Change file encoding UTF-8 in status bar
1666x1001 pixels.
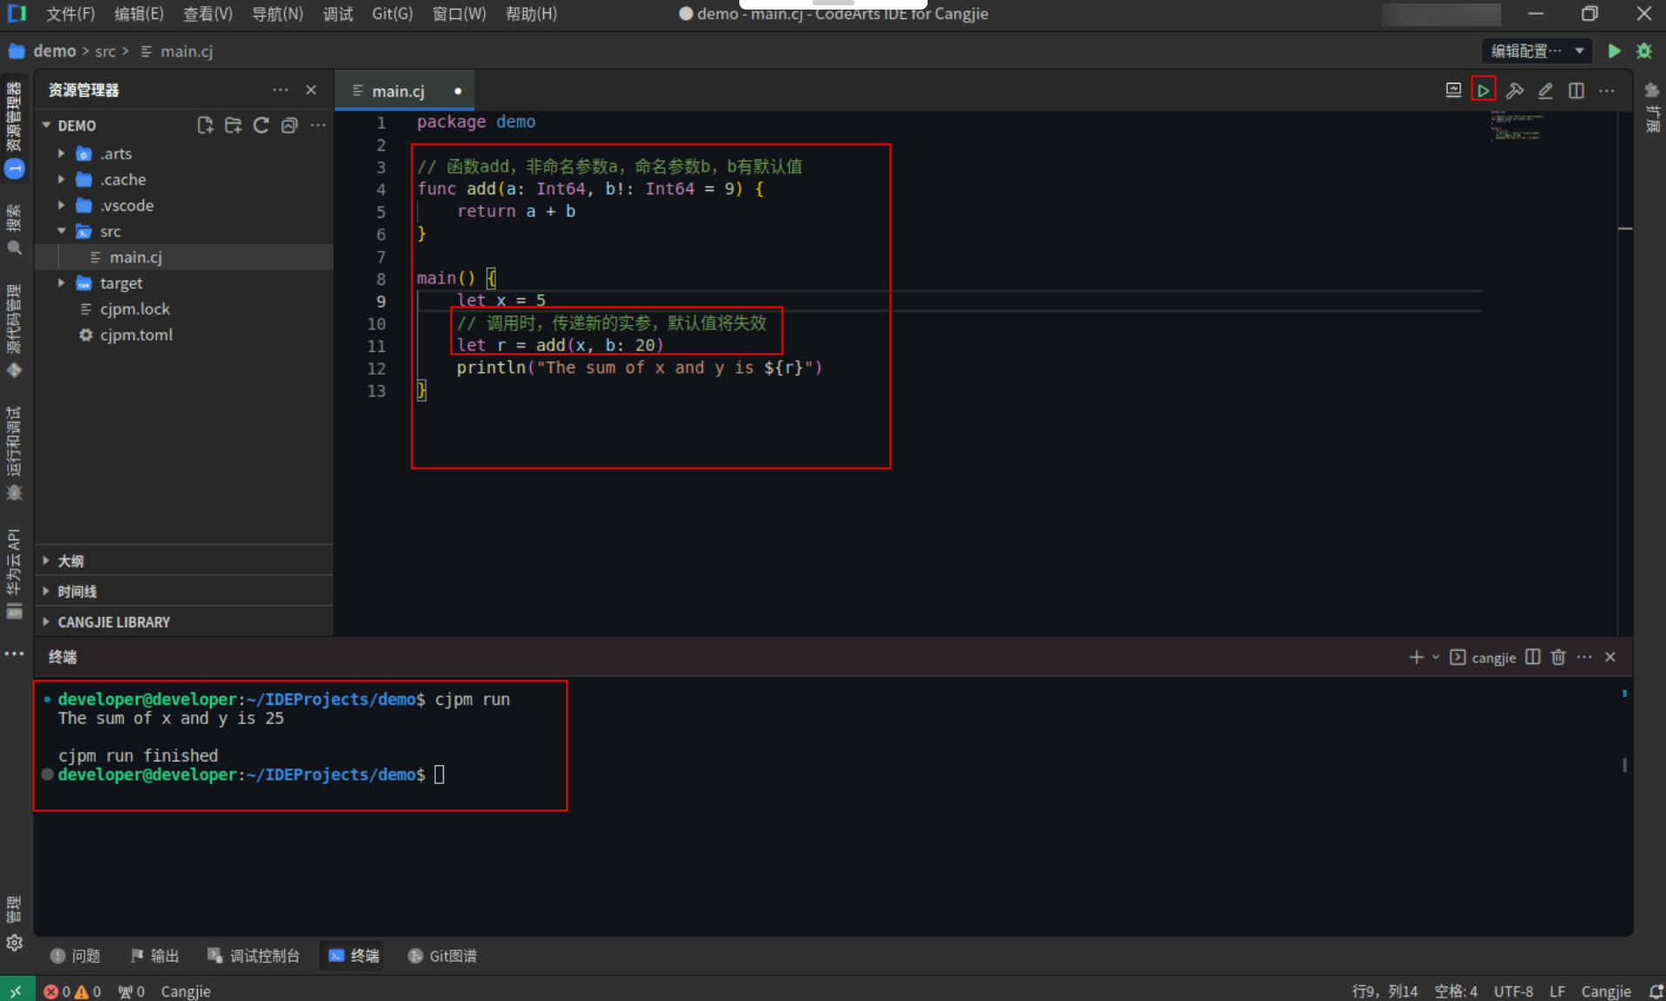tap(1513, 991)
